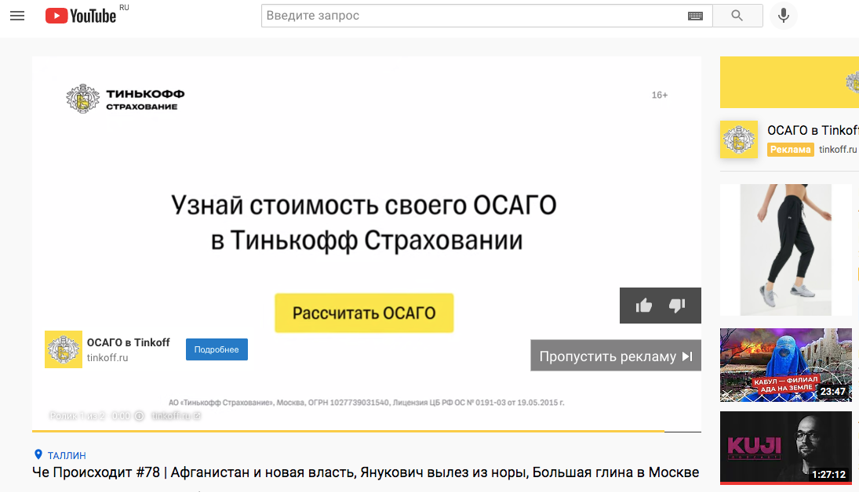Click the video title Че Происходит #78
This screenshot has width=859, height=492.
(x=366, y=472)
